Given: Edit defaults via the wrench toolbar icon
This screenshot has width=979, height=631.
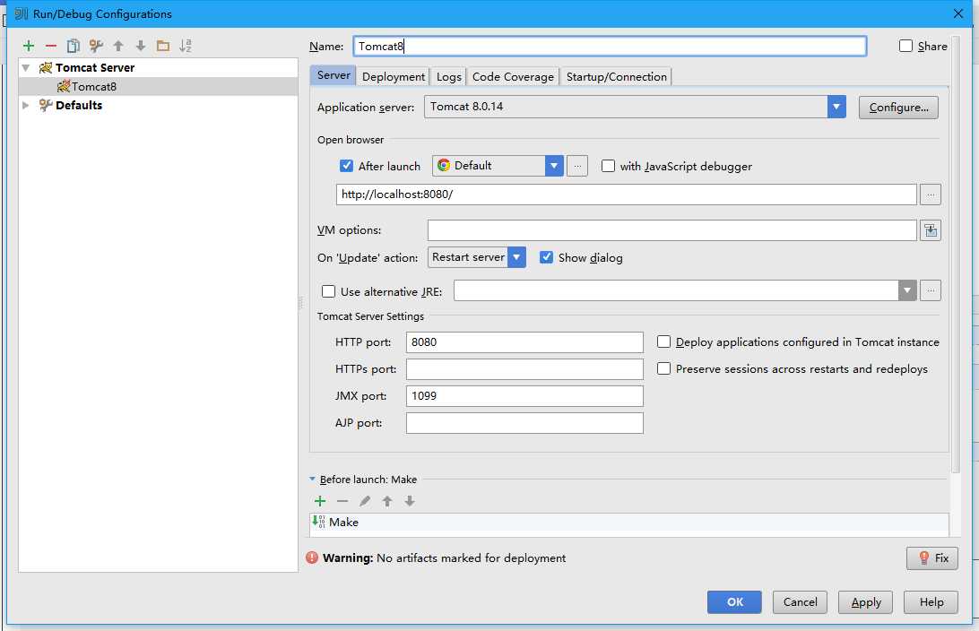Looking at the screenshot, I should 96,46.
